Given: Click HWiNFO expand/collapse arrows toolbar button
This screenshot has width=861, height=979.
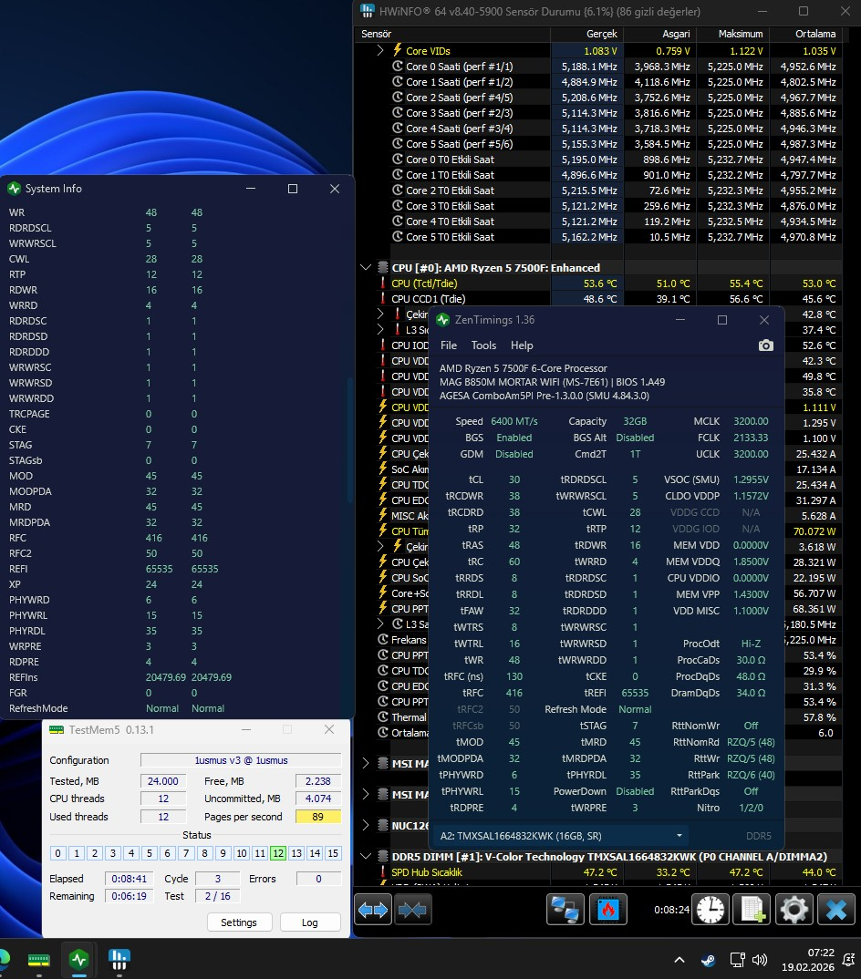Looking at the screenshot, I should [373, 910].
